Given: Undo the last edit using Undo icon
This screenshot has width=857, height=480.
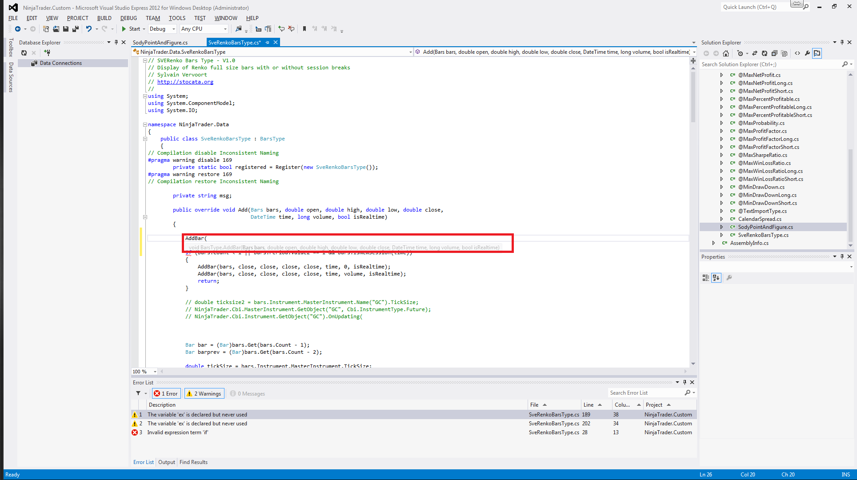Looking at the screenshot, I should (89, 29).
